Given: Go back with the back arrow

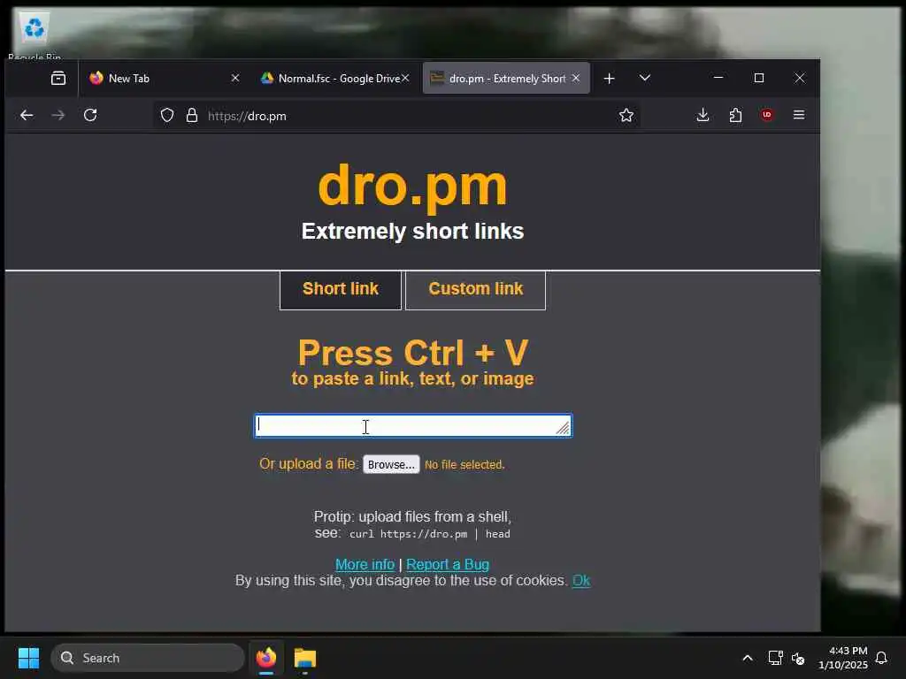Looking at the screenshot, I should (x=27, y=116).
